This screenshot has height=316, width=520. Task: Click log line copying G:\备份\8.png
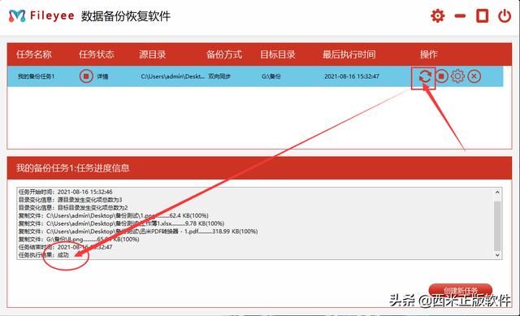[x=79, y=240]
